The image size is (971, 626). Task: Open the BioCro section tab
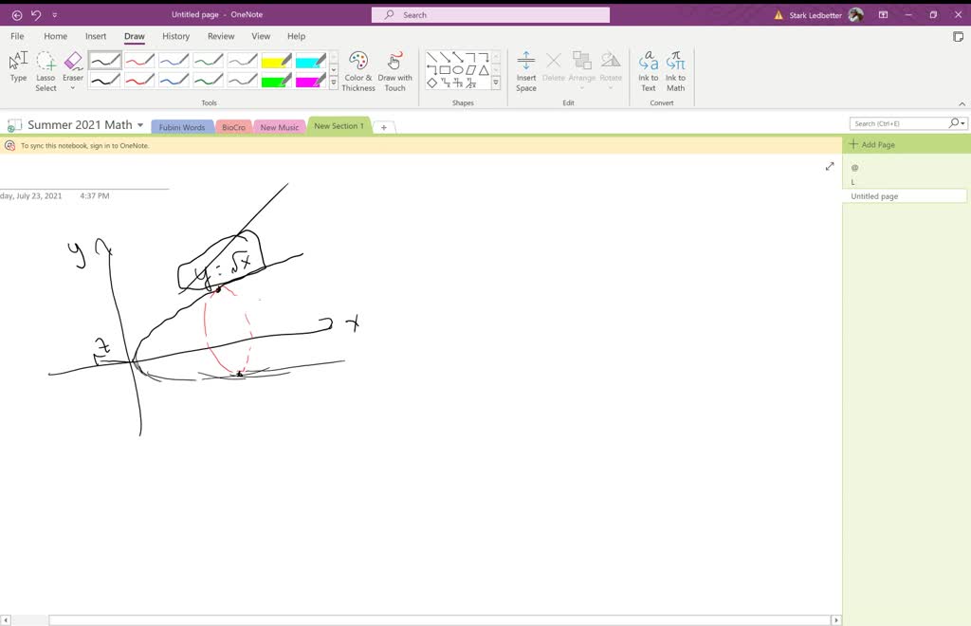point(233,126)
